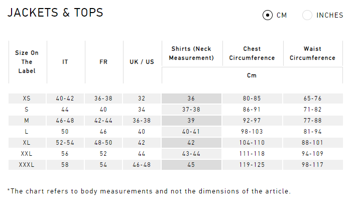Viewport: 355px width, 204px height.
Task: Click the FR column header
Action: point(103,62)
